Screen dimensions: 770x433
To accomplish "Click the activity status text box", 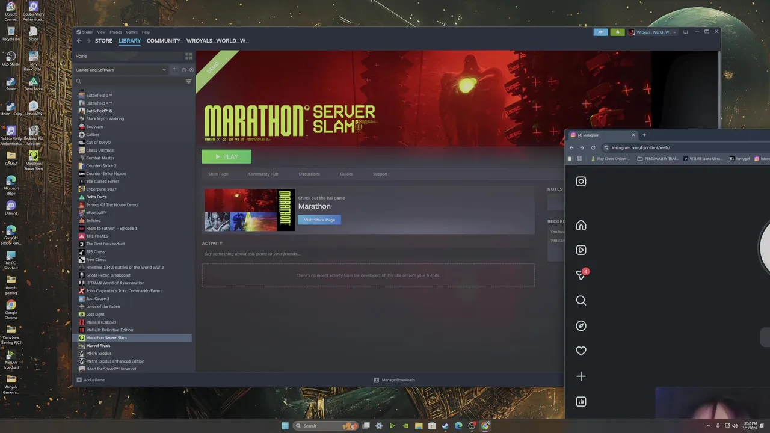I will pyautogui.click(x=368, y=254).
